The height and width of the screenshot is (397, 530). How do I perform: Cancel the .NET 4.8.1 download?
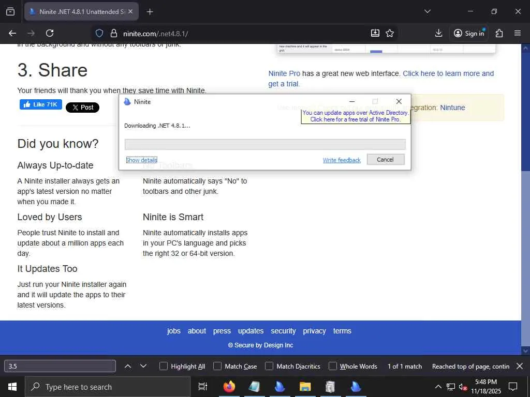(x=385, y=160)
